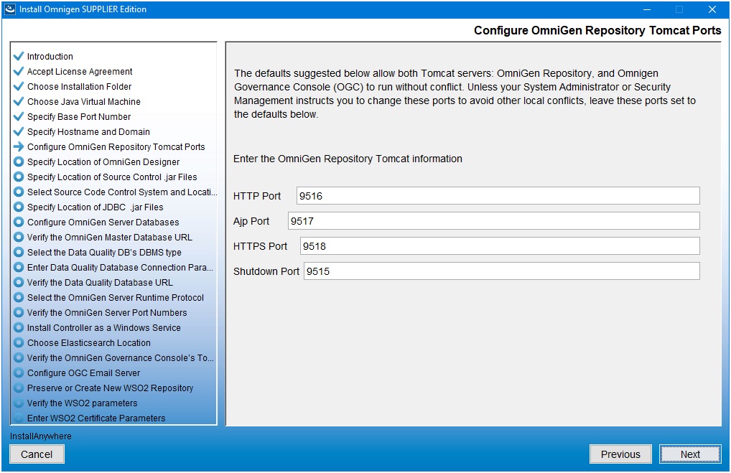Click the Specify Hostname and Domain step label

(88, 132)
